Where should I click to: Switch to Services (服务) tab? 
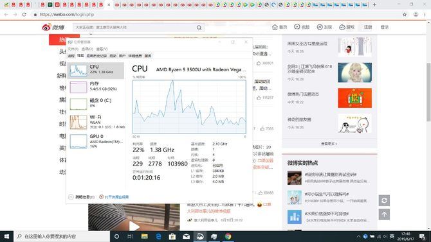148,56
